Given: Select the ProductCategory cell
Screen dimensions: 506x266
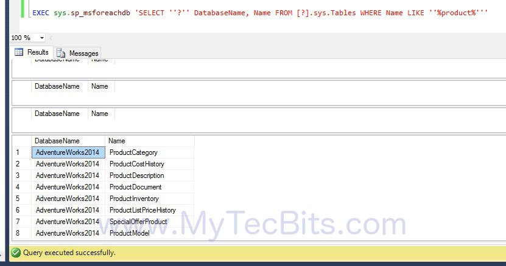Looking at the screenshot, I should pyautogui.click(x=149, y=152).
